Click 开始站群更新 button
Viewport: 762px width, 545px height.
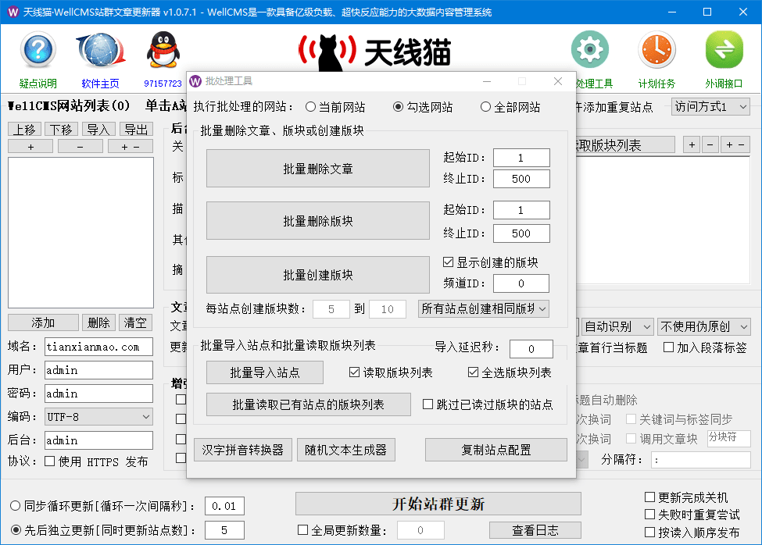[x=438, y=504]
